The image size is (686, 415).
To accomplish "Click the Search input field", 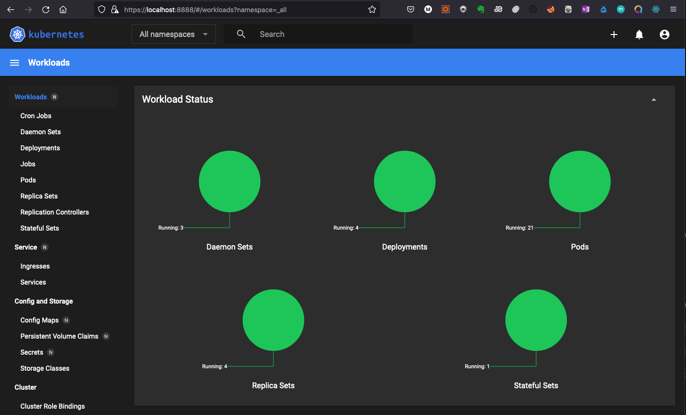I will (331, 34).
